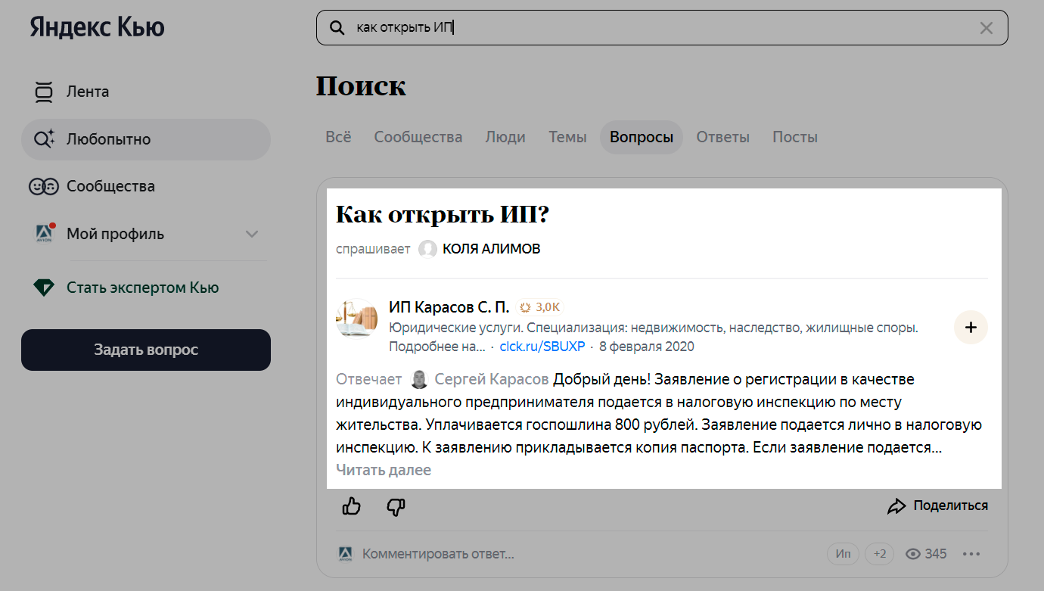Click the Сообщества faces icon

pos(44,186)
